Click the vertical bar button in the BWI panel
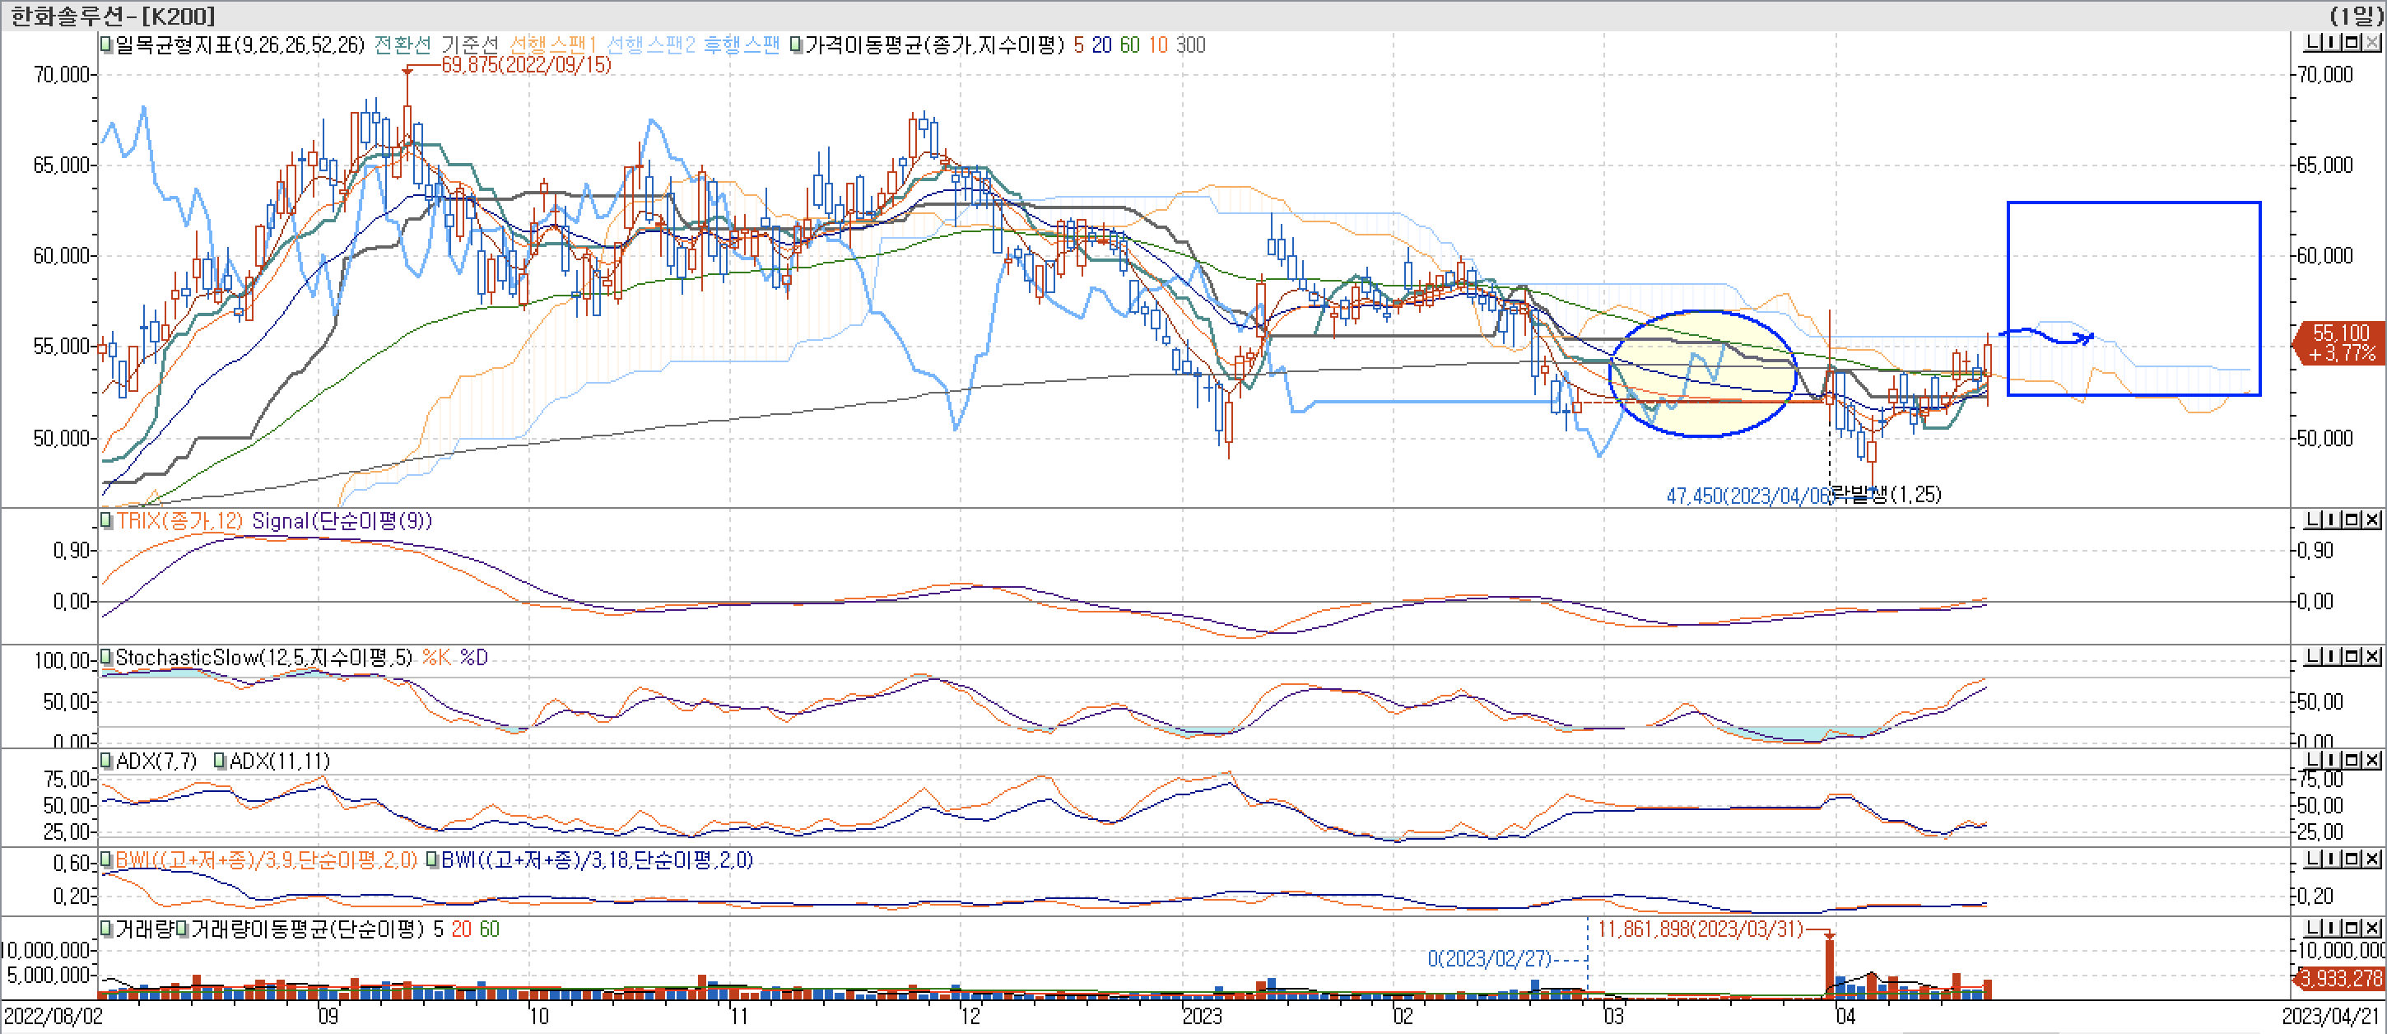This screenshot has height=1034, width=2387. point(2331,859)
